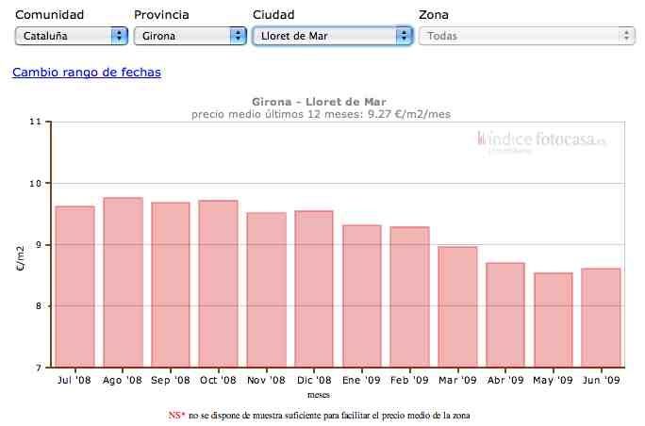Select the Jun '09 bar in chart

coord(601,318)
